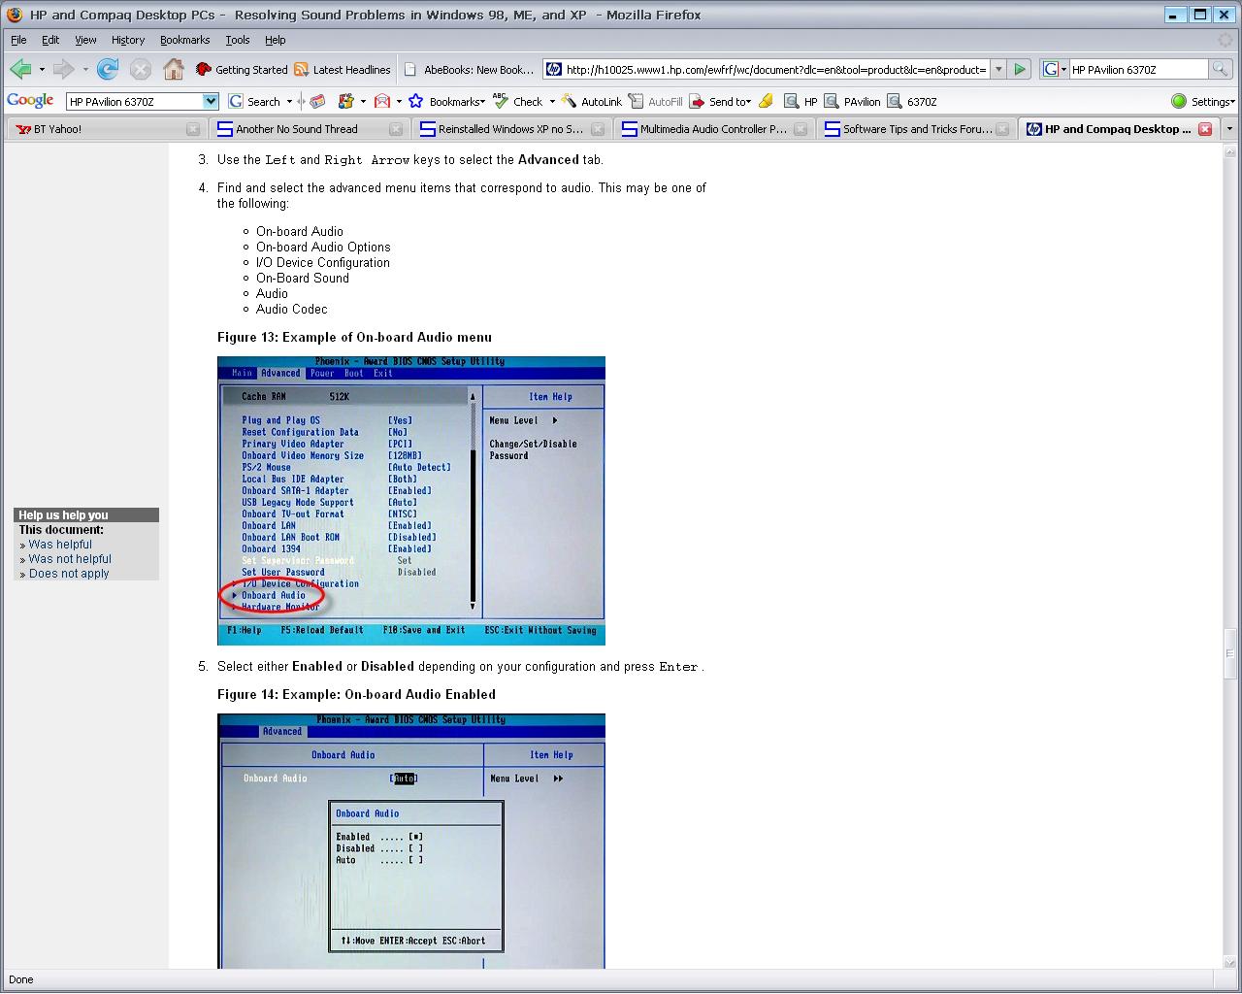Switch to the BT Yahoo! tab
Image resolution: width=1242 pixels, height=994 pixels.
point(107,128)
